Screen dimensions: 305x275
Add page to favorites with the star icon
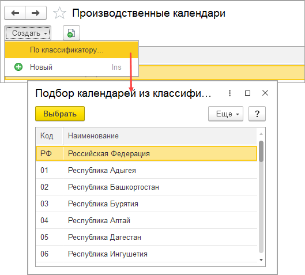point(59,13)
